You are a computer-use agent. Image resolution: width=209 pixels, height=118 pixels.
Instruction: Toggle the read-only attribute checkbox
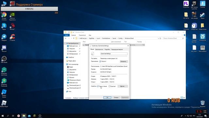pyautogui.click(x=98, y=86)
